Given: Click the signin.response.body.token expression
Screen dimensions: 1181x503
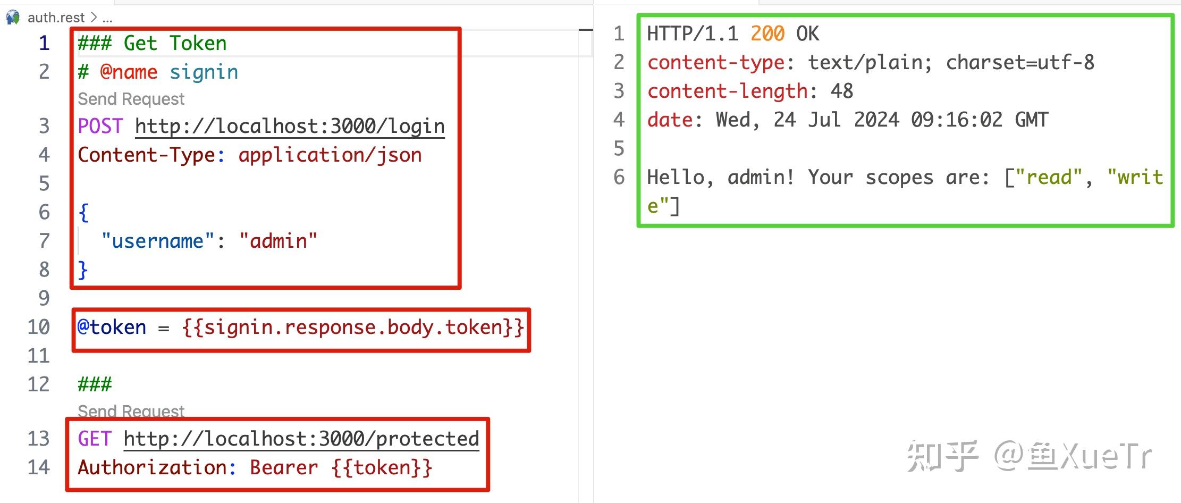Looking at the screenshot, I should click(353, 327).
